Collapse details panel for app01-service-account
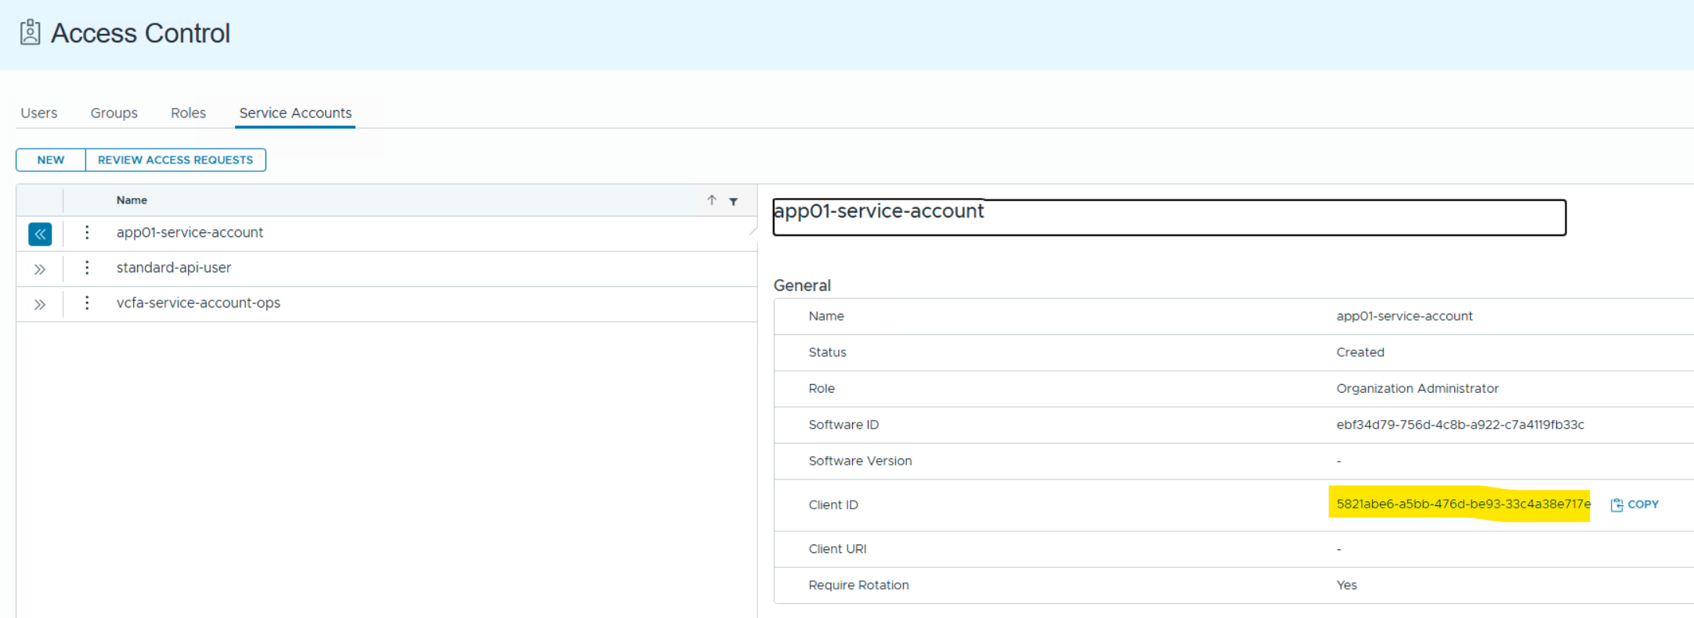Image resolution: width=1694 pixels, height=618 pixels. tap(40, 234)
